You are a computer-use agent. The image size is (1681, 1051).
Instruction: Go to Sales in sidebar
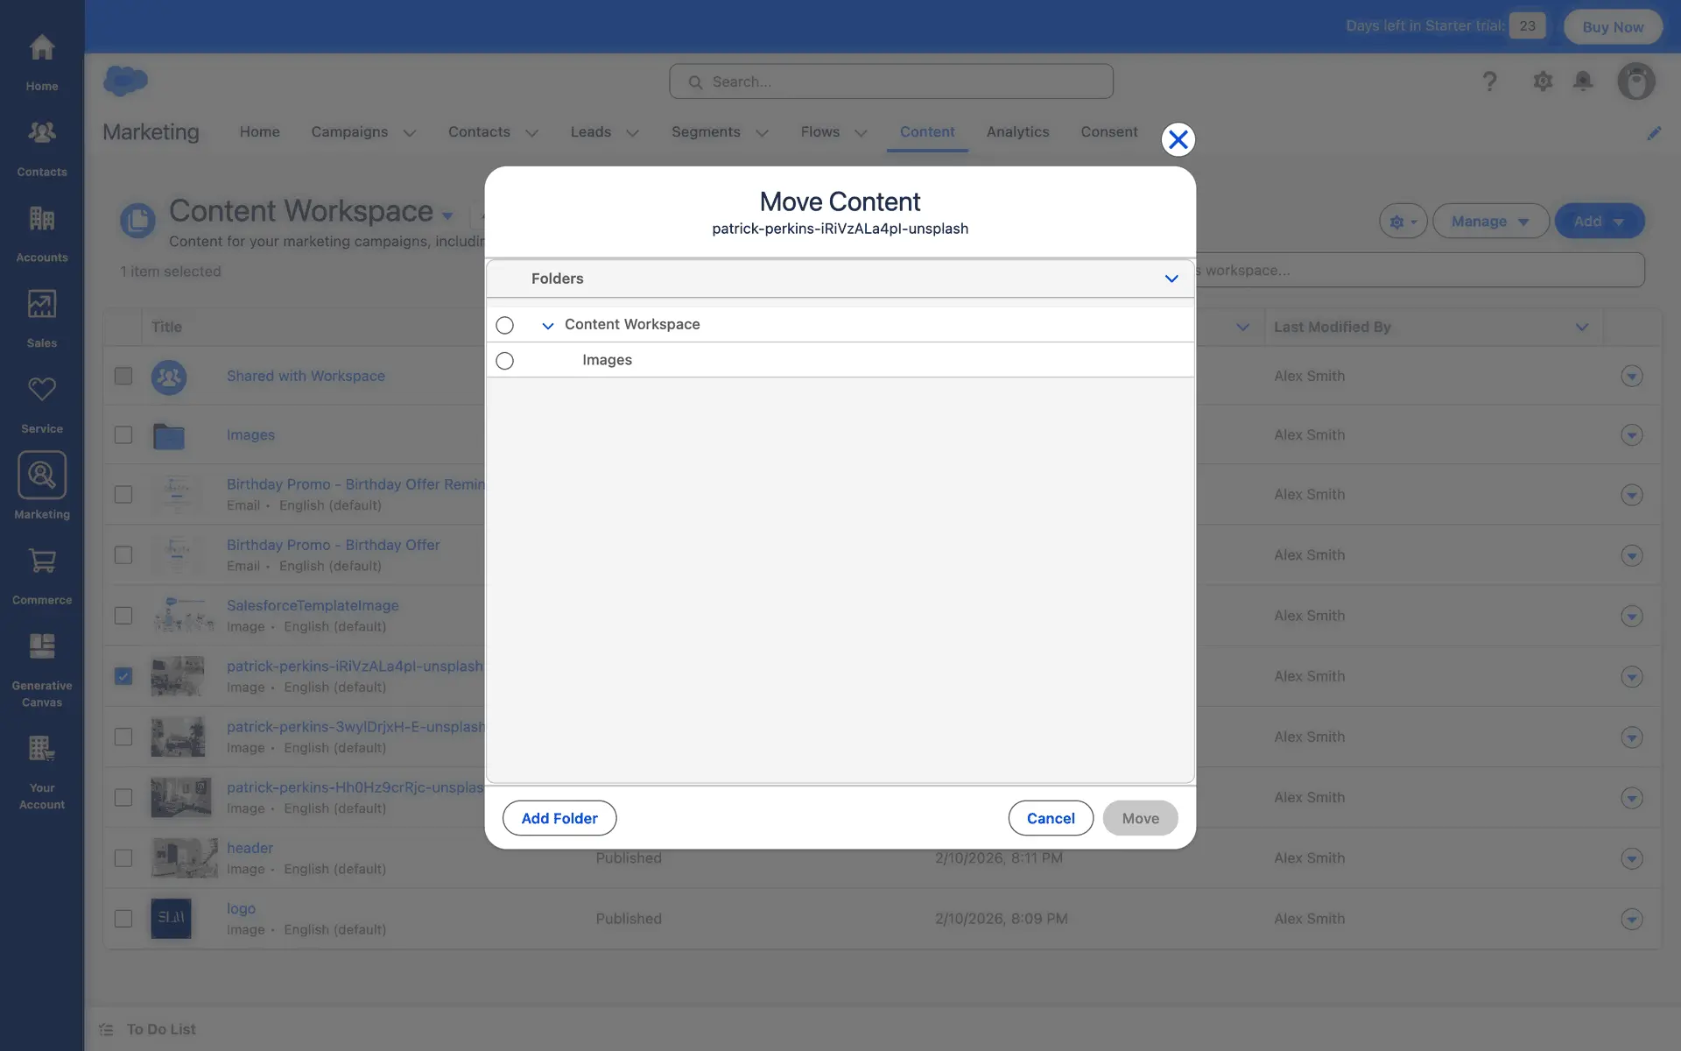(41, 305)
